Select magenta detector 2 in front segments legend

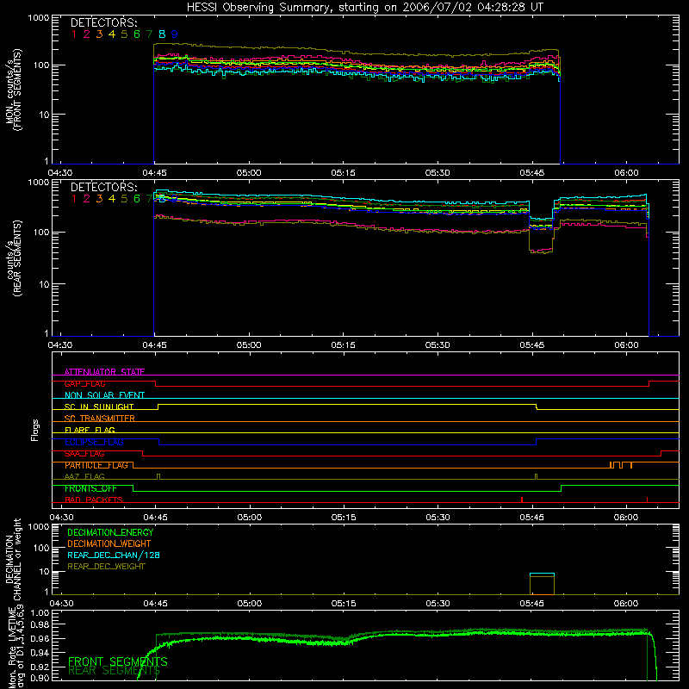(87, 34)
